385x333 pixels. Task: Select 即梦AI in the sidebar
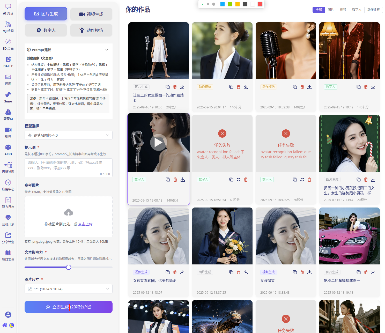pyautogui.click(x=8, y=115)
